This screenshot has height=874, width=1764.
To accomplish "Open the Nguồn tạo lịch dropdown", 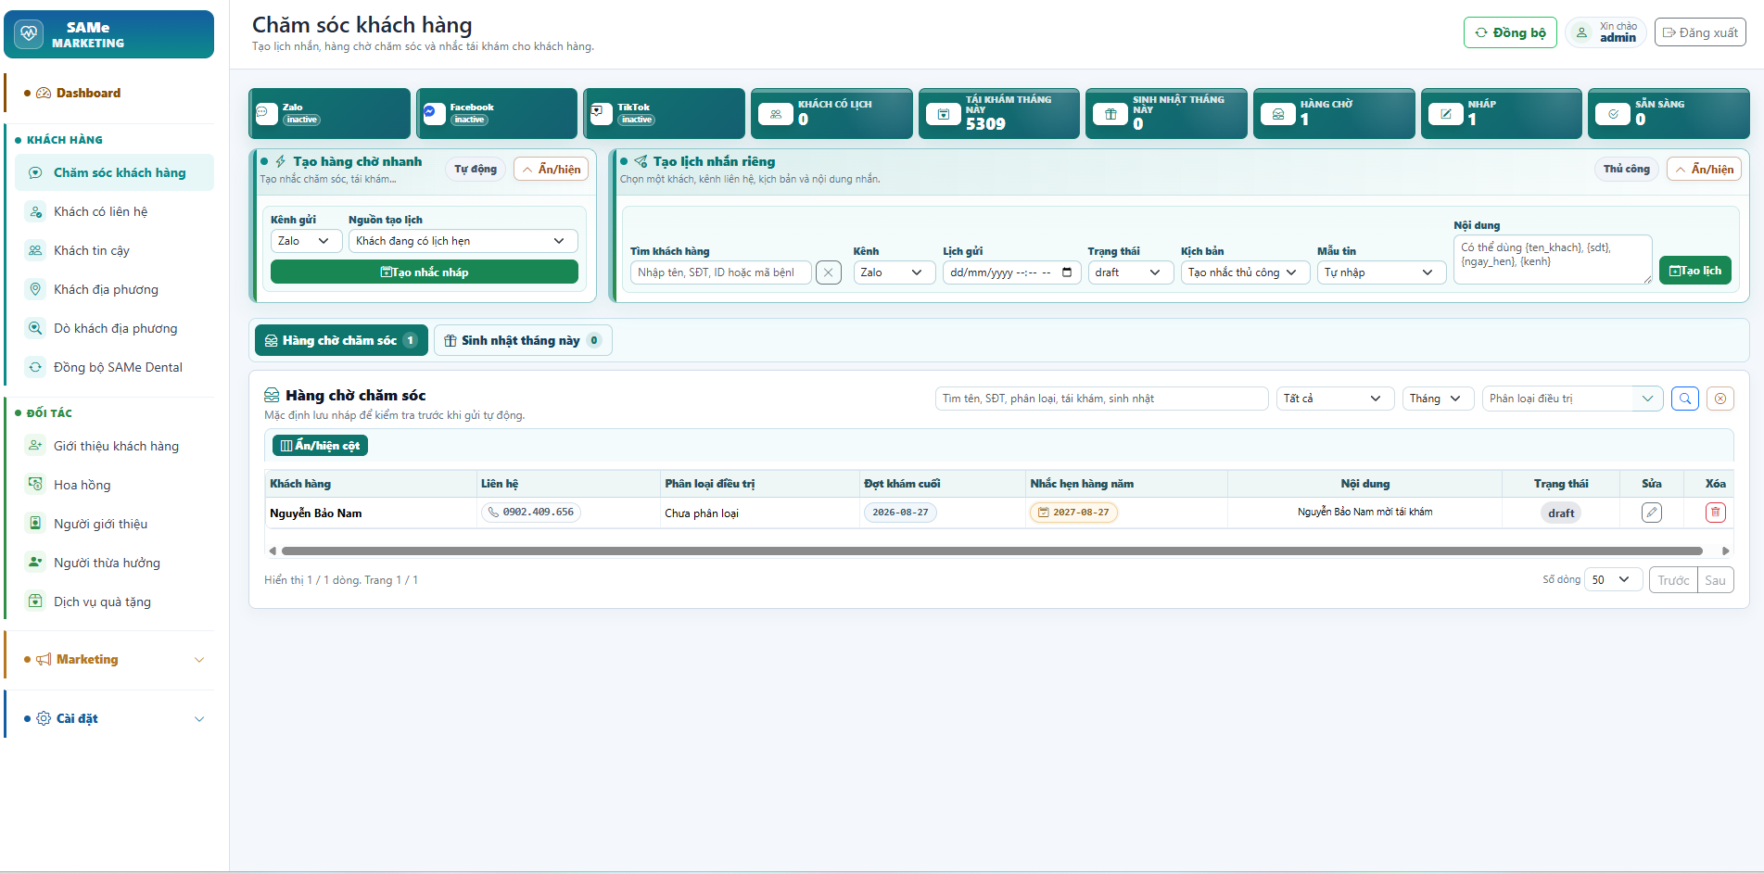I will [x=463, y=241].
